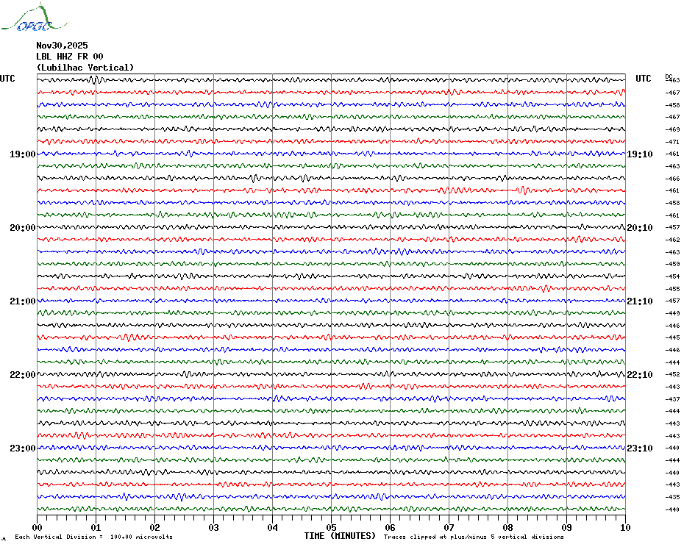Image resolution: width=684 pixels, height=547 pixels.
Task: Click the 00 minute tick label
Action: click(37, 527)
